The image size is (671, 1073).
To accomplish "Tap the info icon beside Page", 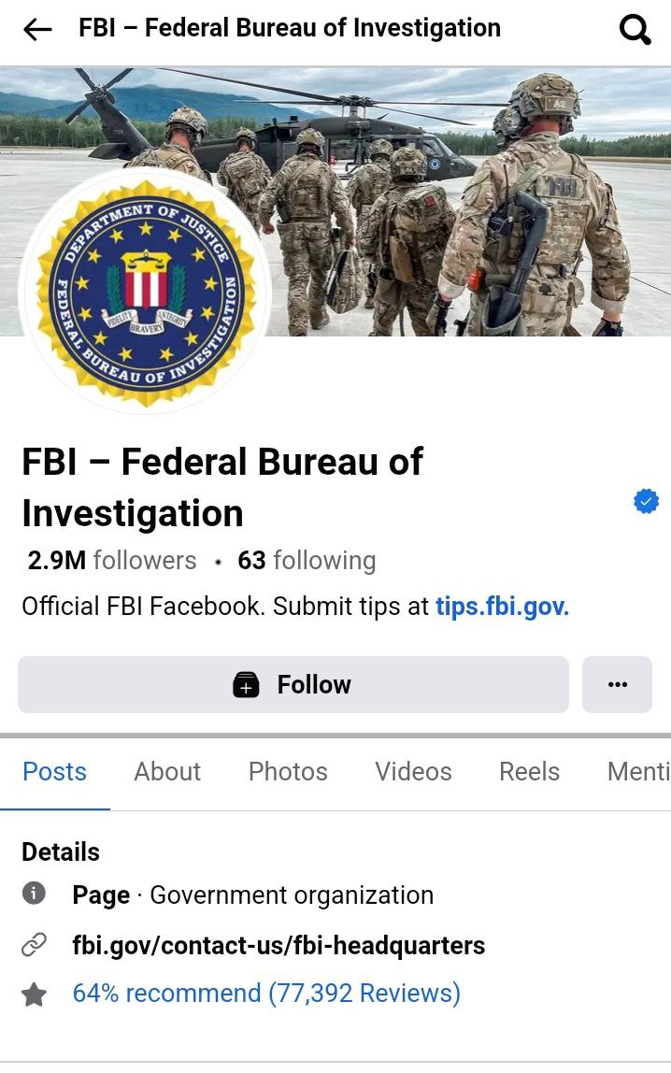I will [34, 893].
